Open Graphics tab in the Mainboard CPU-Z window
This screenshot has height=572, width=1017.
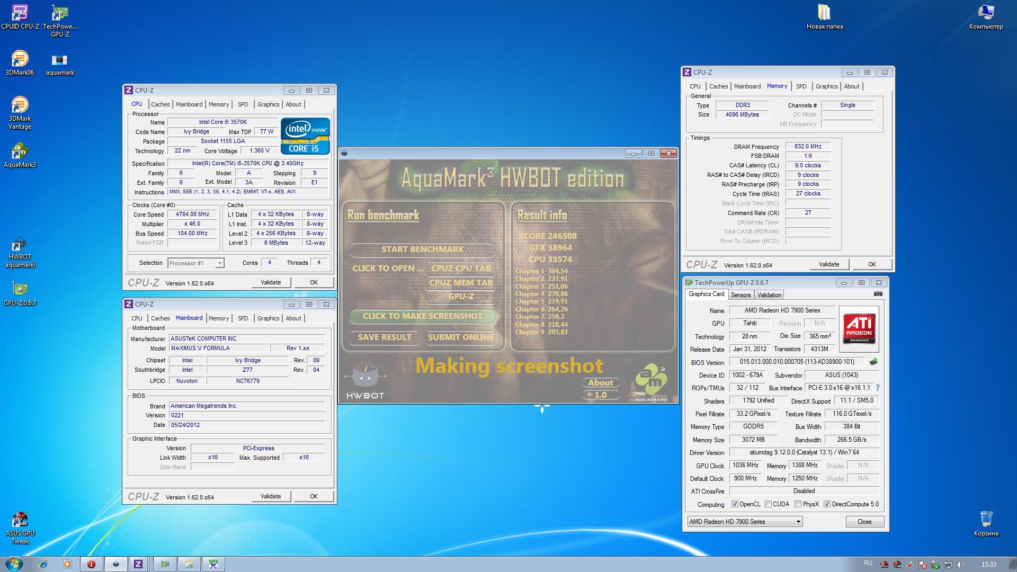point(268,318)
